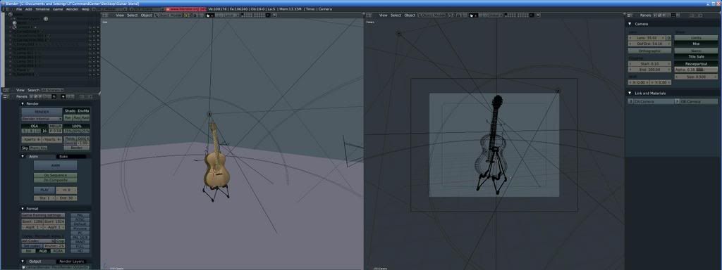Click the Object Mode selector icon in left viewport
This screenshot has width=722, height=270.
click(156, 15)
